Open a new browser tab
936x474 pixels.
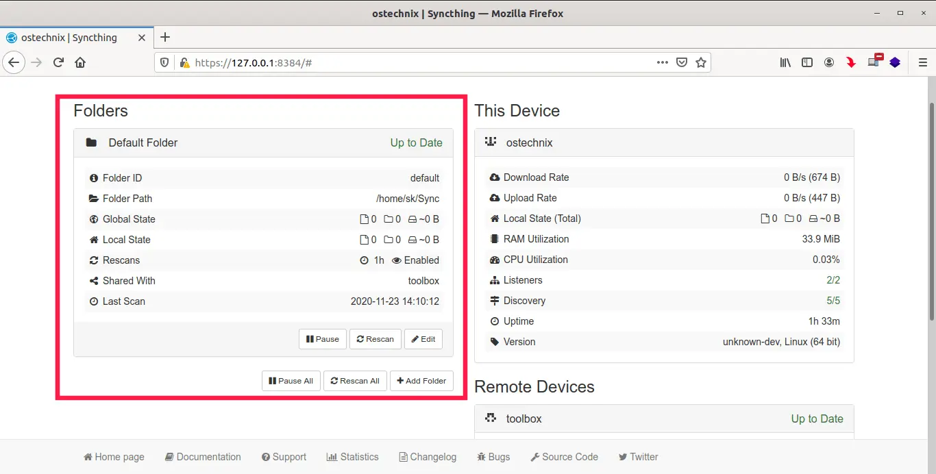coord(164,38)
